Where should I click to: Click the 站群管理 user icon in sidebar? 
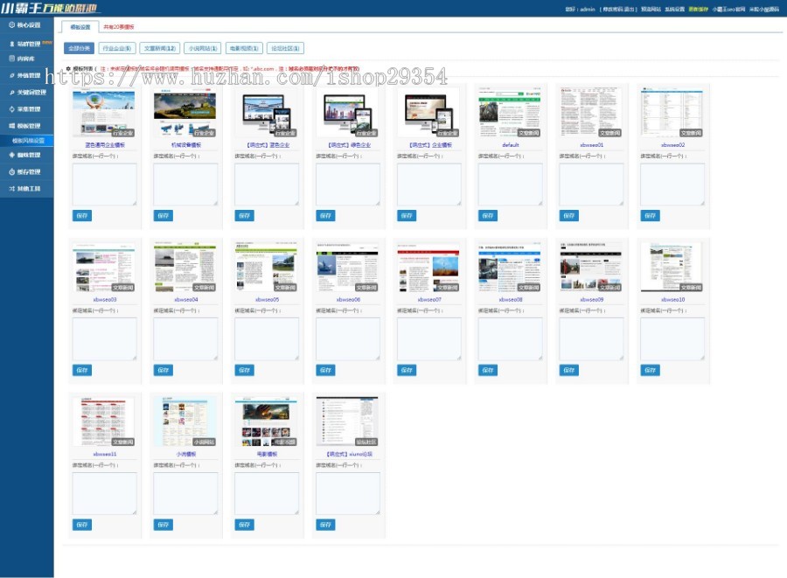coord(11,43)
